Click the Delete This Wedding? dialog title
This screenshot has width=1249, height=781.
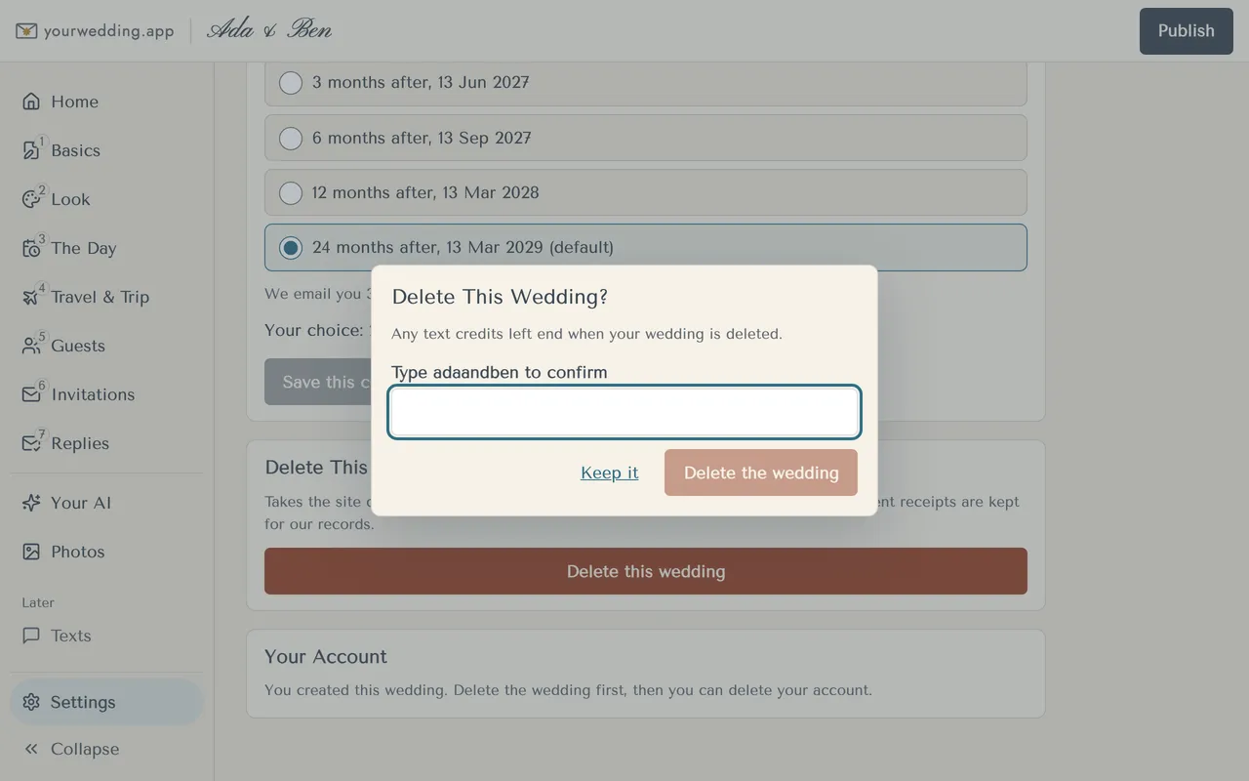[x=500, y=297]
